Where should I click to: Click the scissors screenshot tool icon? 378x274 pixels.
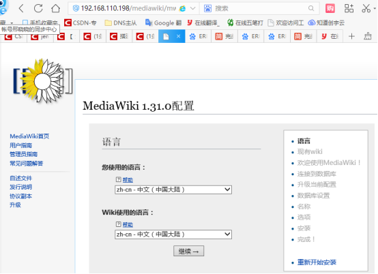point(366,8)
